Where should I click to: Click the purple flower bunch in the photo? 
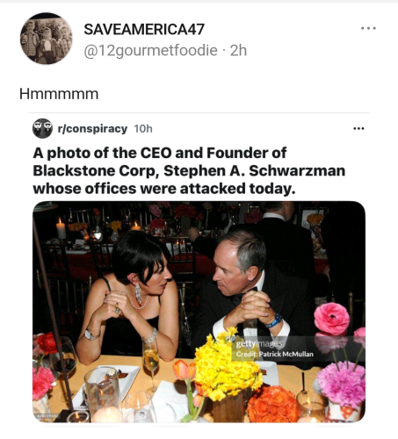click(x=342, y=384)
